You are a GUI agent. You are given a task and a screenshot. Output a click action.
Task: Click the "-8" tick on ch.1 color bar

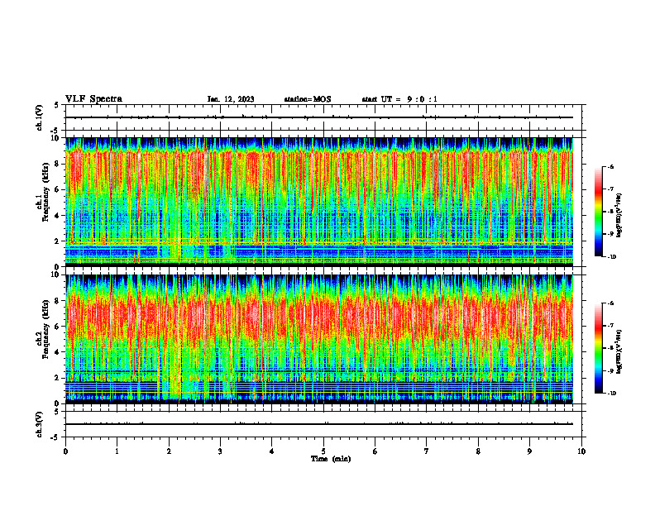610,212
